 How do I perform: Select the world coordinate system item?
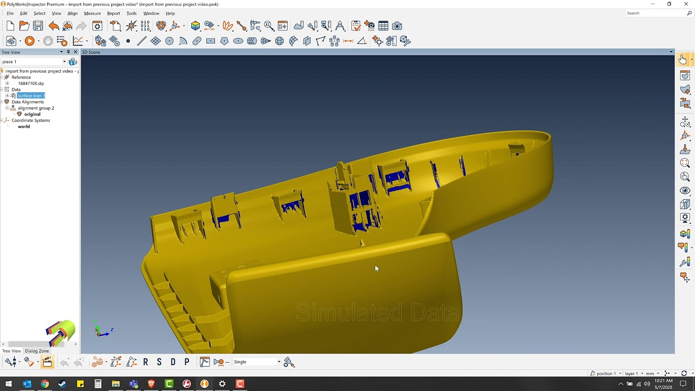[24, 127]
